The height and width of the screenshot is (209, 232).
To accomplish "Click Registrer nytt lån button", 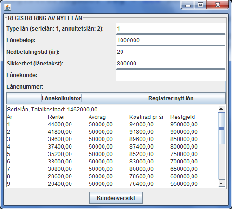I will click(171, 98).
